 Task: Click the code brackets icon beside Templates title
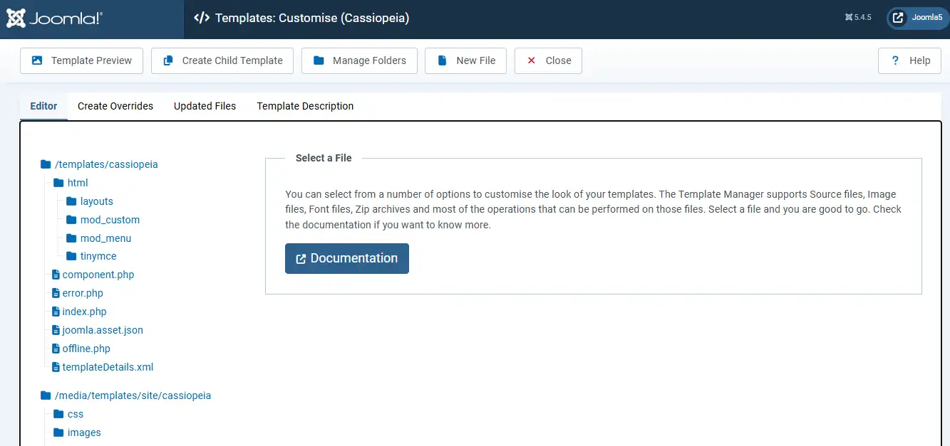click(x=202, y=18)
